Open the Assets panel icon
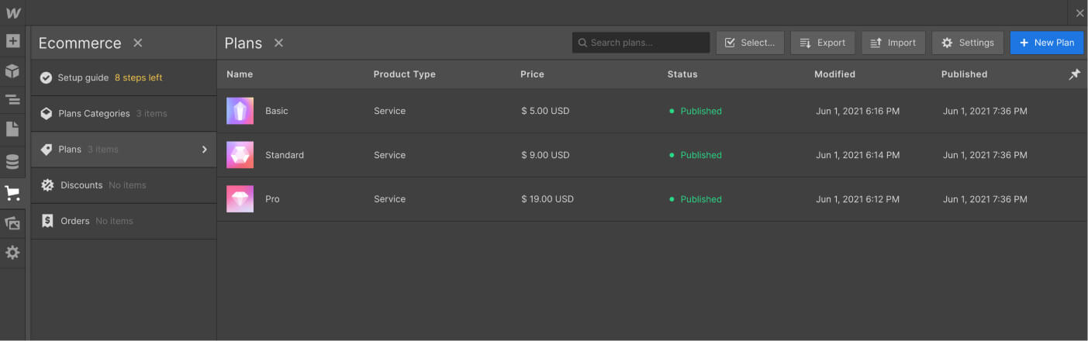1088x341 pixels. pos(12,223)
